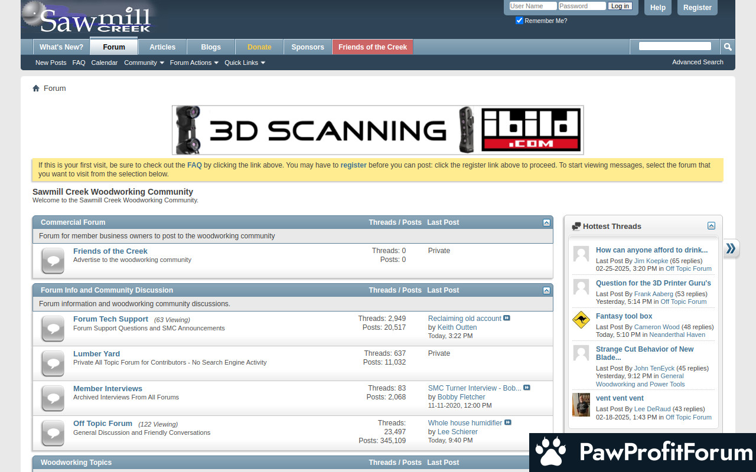
Task: Open Keith Outten's profile link
Action: pyautogui.click(x=457, y=327)
